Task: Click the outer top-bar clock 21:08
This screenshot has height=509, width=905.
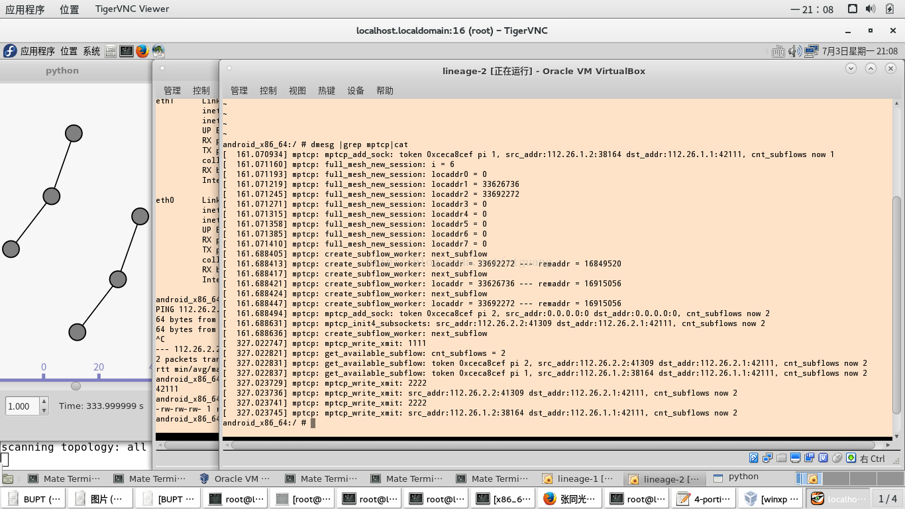Action: [812, 9]
